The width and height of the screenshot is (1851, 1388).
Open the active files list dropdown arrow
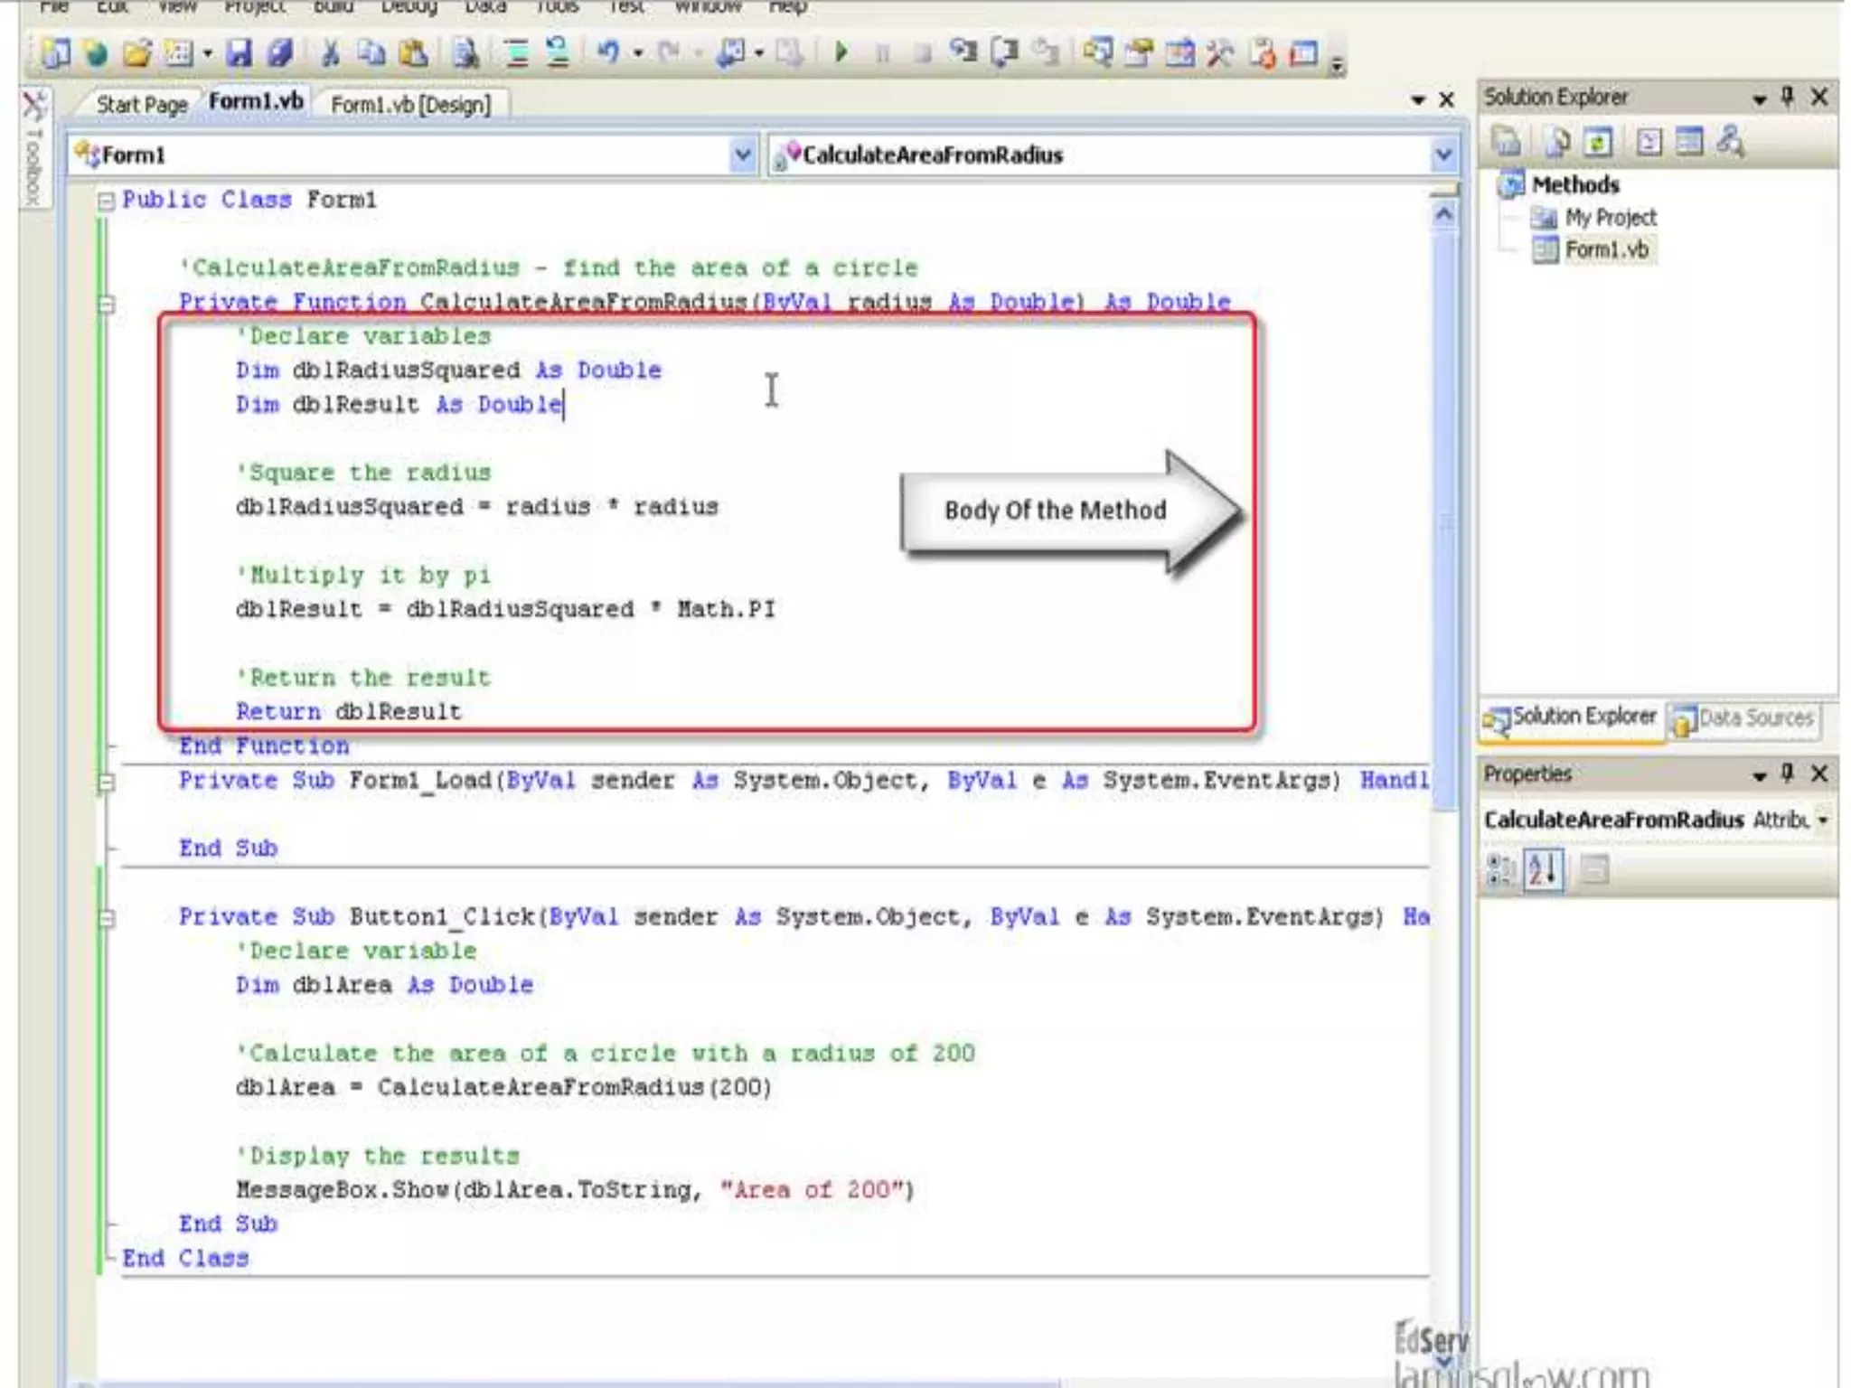click(x=1417, y=100)
